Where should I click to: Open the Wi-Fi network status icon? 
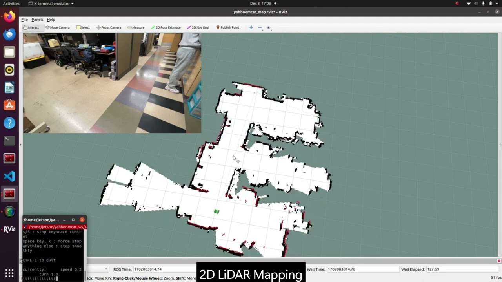click(469, 4)
